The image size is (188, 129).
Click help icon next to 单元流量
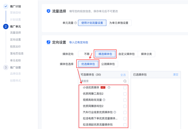(x=75, y=23)
